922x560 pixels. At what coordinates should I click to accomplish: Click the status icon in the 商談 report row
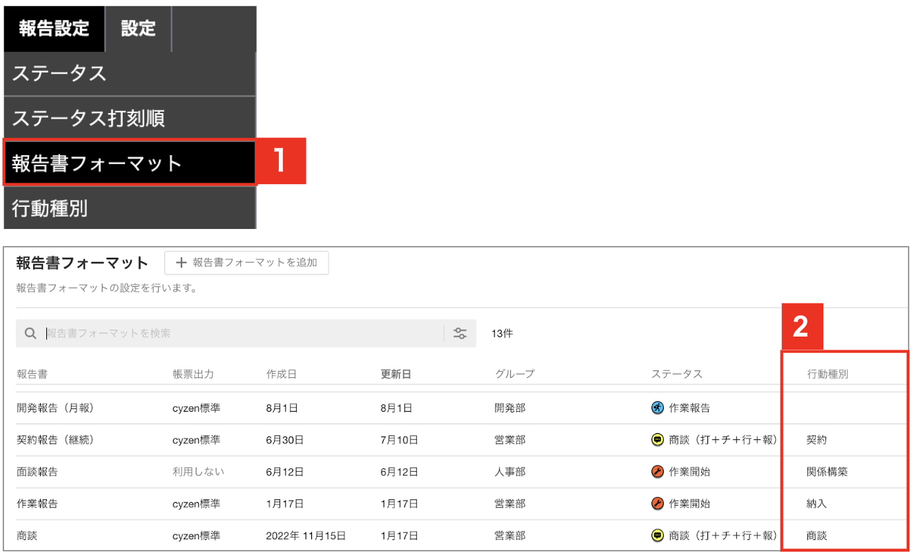657,535
